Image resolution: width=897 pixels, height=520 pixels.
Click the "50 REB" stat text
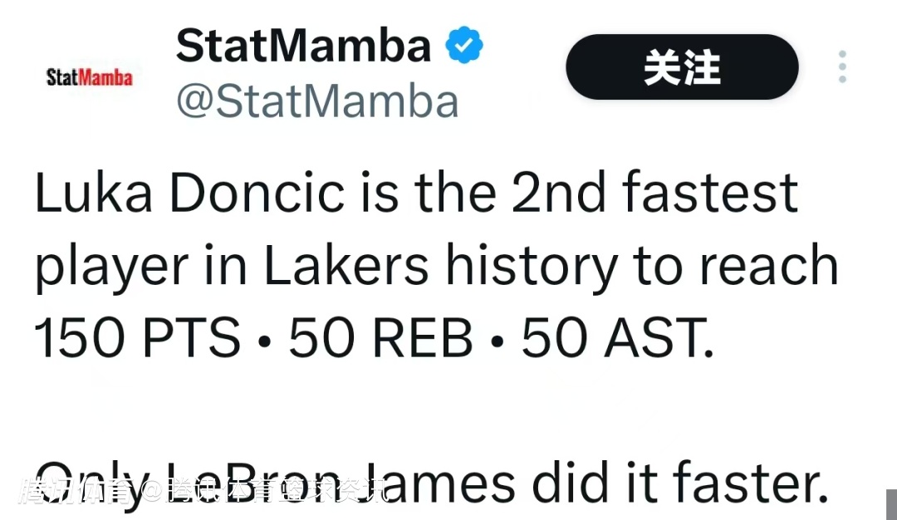[x=380, y=340]
